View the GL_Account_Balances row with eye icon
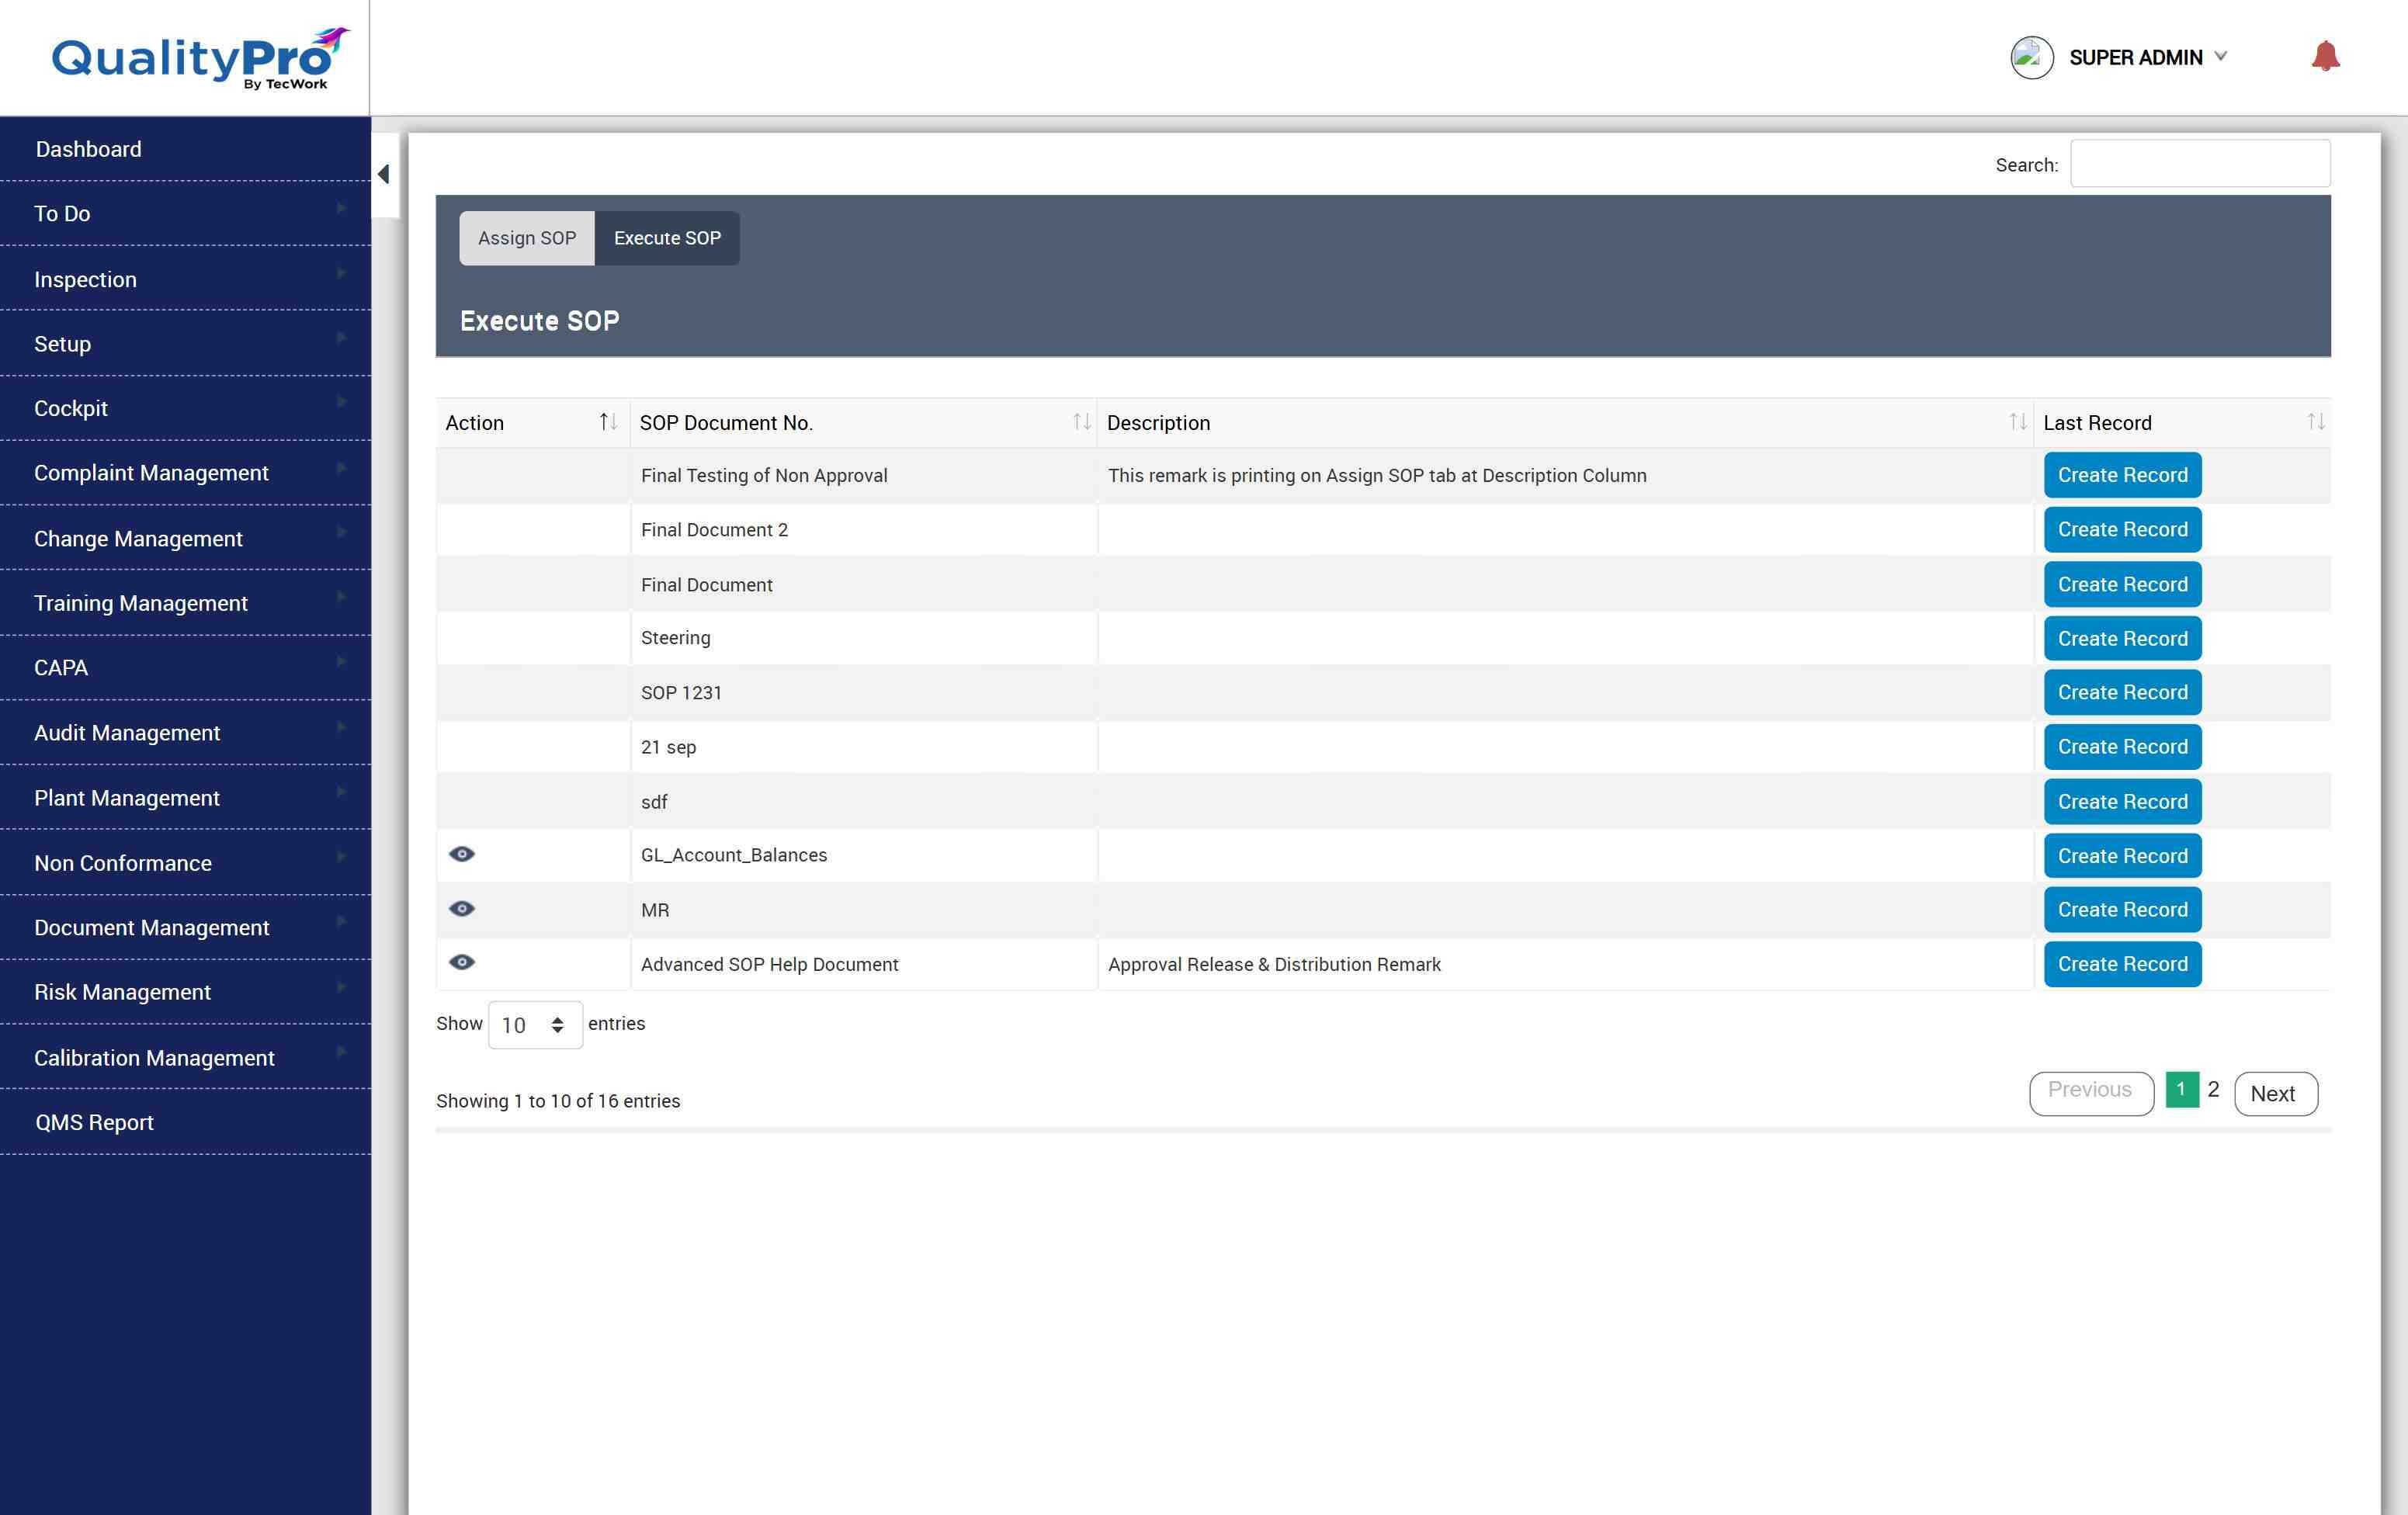This screenshot has width=2408, height=1515. tap(462, 854)
